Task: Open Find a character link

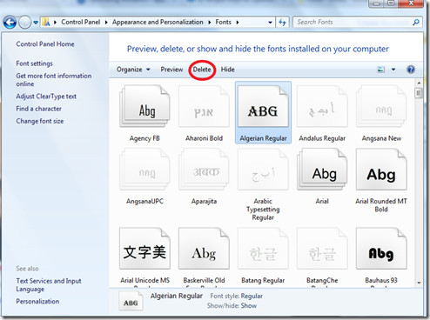Action: tap(38, 109)
